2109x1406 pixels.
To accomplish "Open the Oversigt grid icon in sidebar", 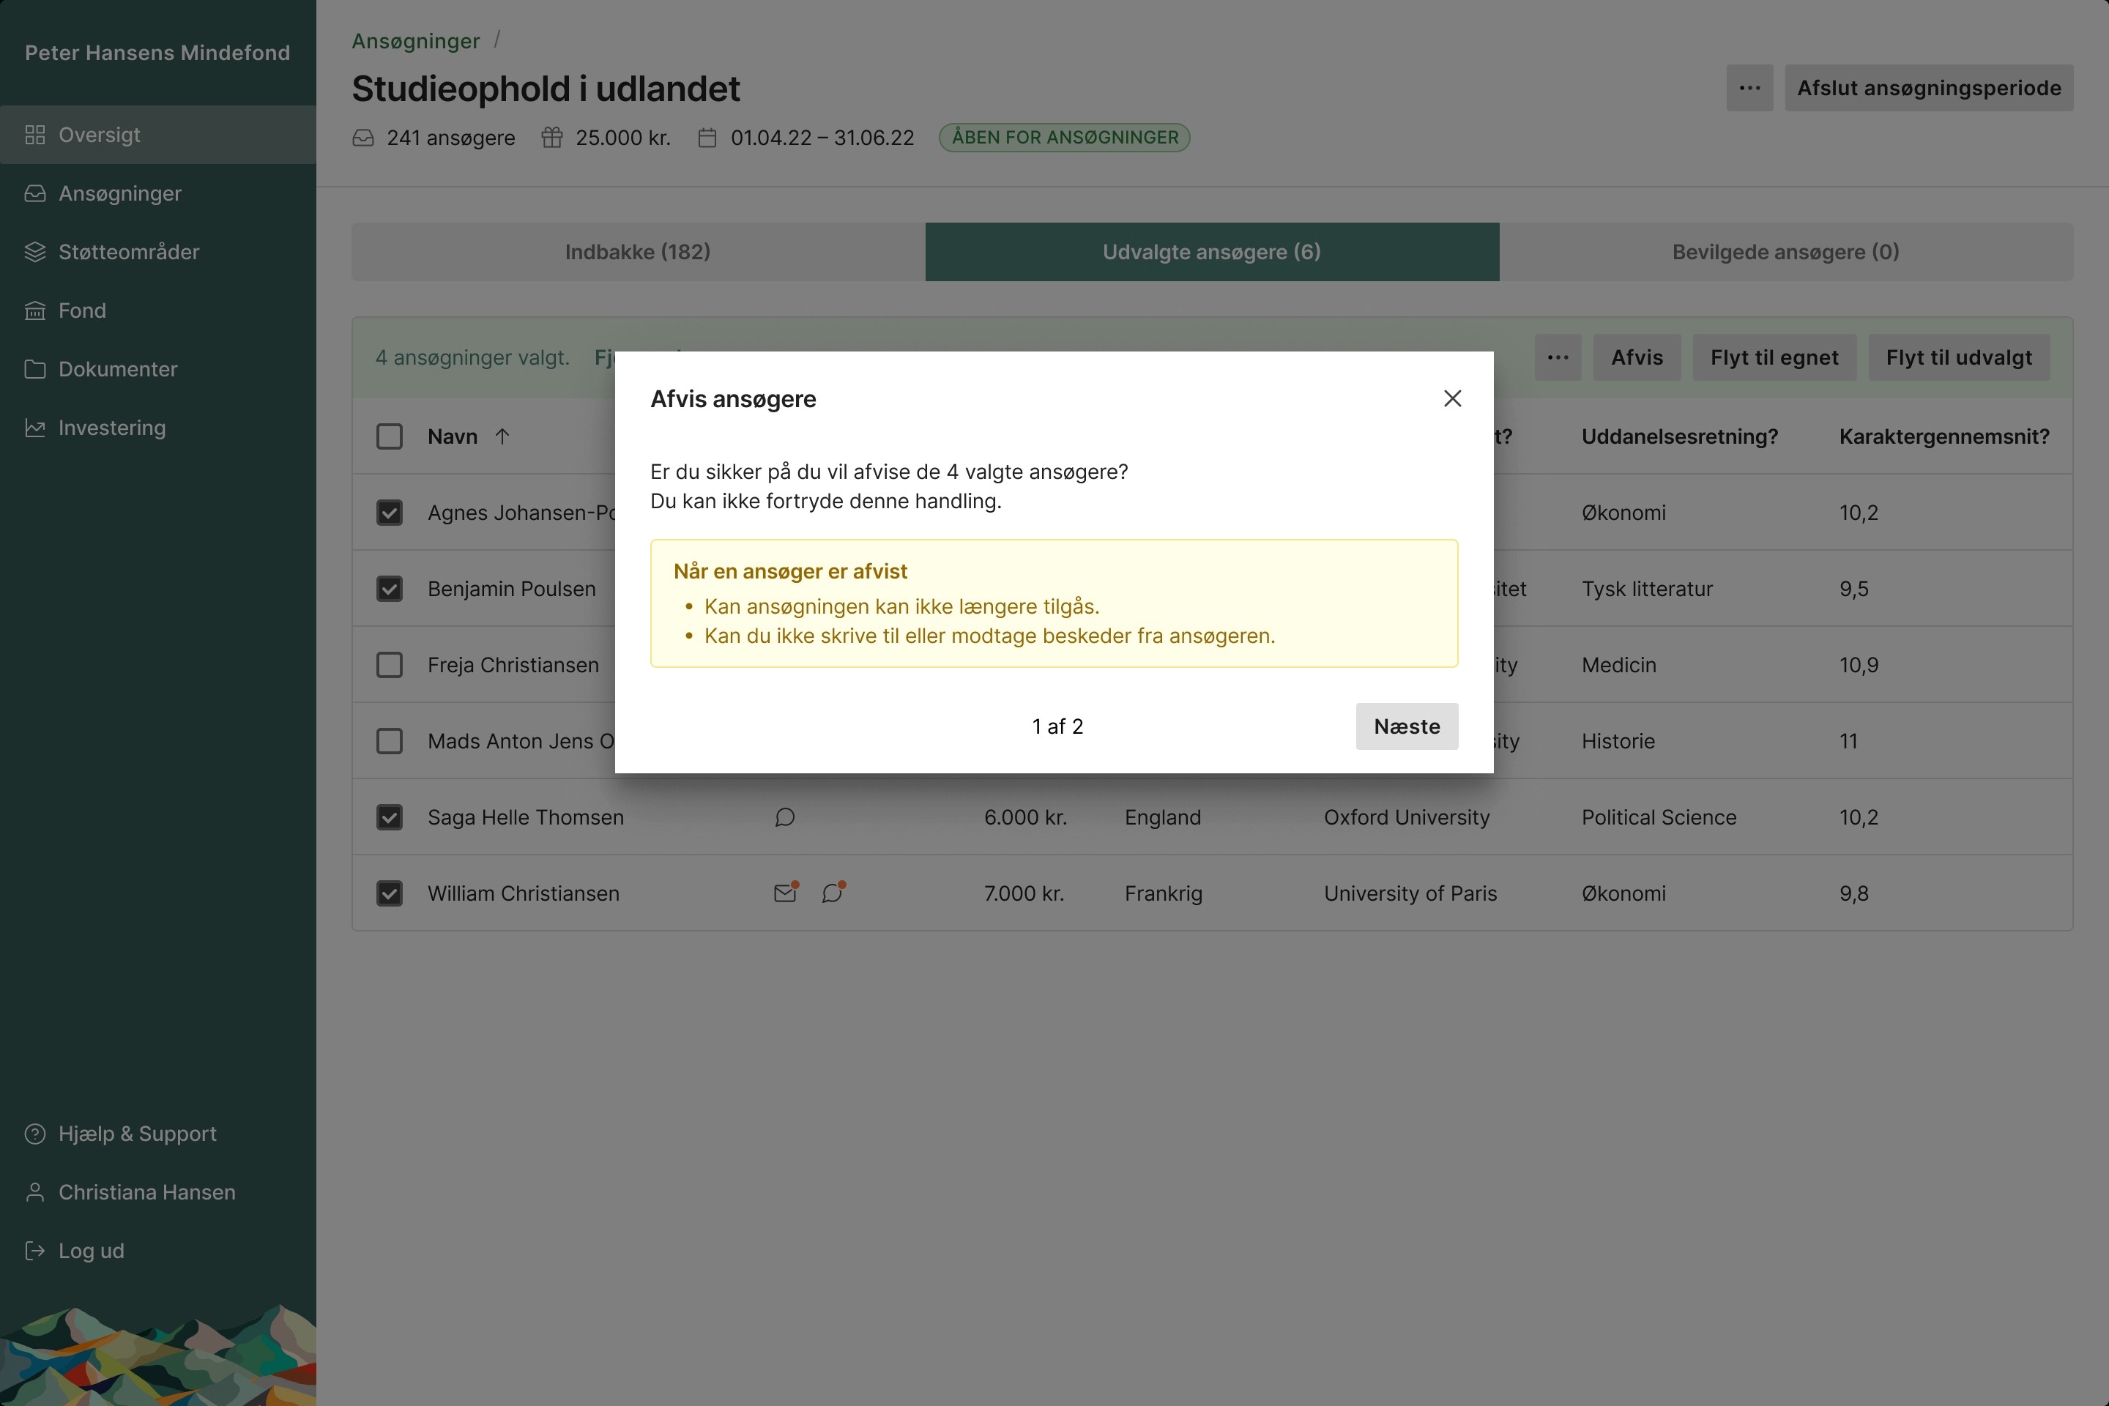I will [x=35, y=135].
